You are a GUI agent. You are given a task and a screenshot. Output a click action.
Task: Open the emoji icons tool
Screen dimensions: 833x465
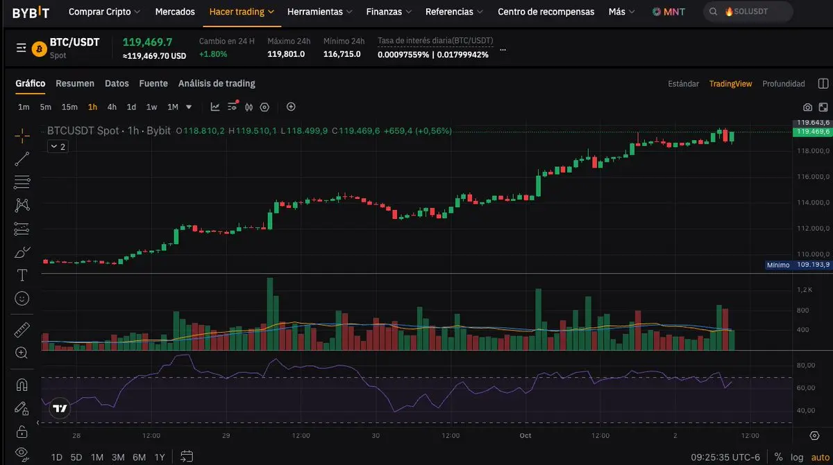(22, 298)
